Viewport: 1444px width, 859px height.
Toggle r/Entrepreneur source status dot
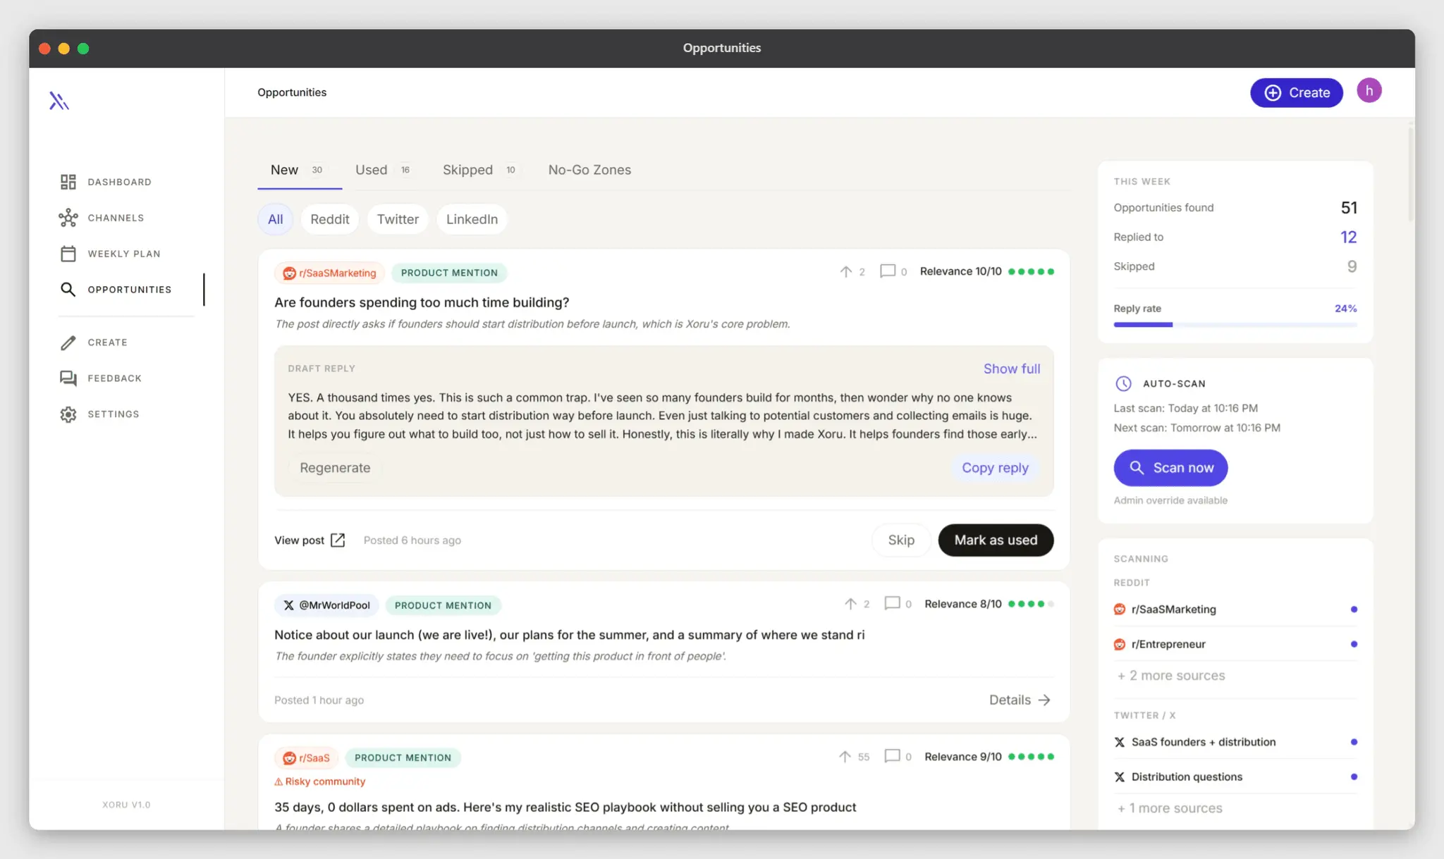(1354, 644)
